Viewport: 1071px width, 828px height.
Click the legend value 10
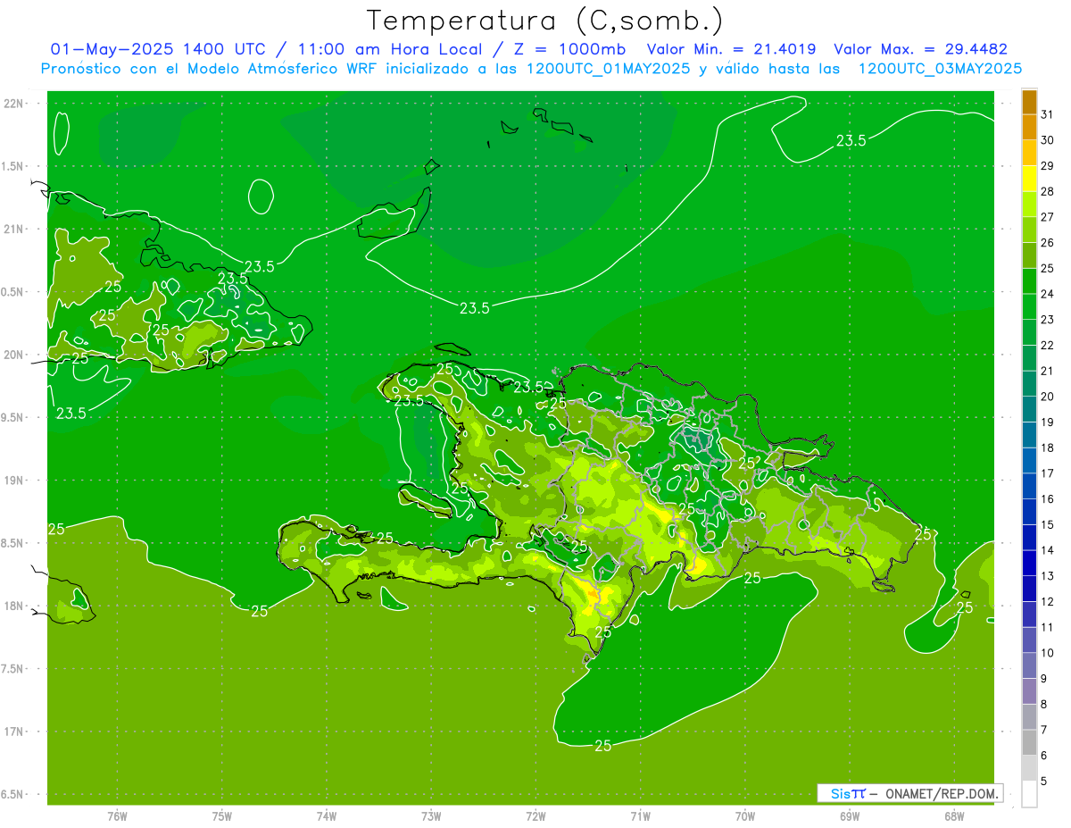(x=1047, y=653)
